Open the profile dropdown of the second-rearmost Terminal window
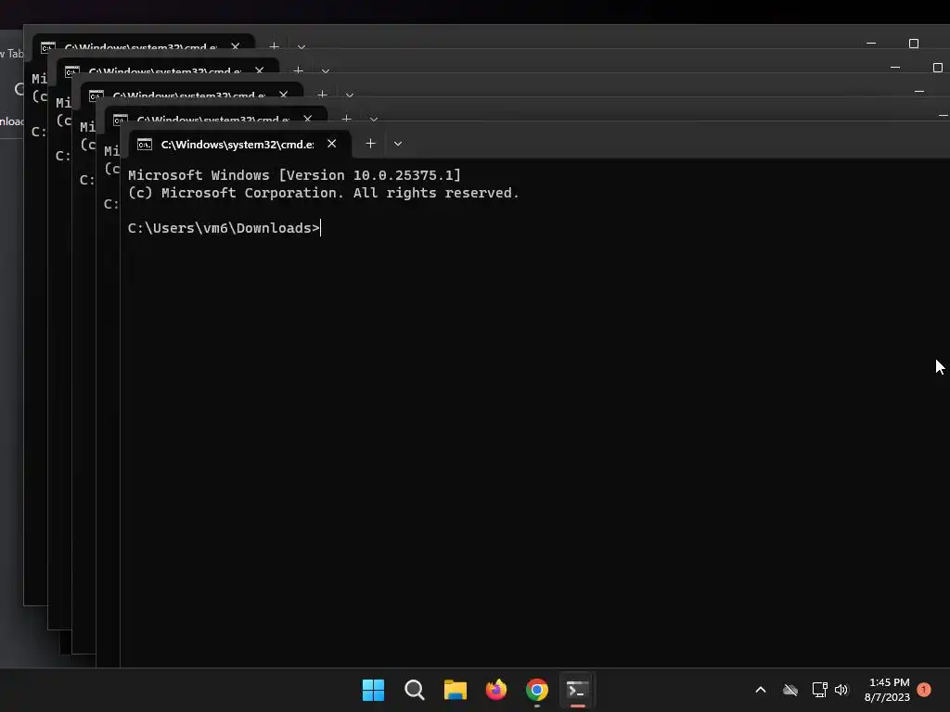The height and width of the screenshot is (712, 950). pos(326,71)
